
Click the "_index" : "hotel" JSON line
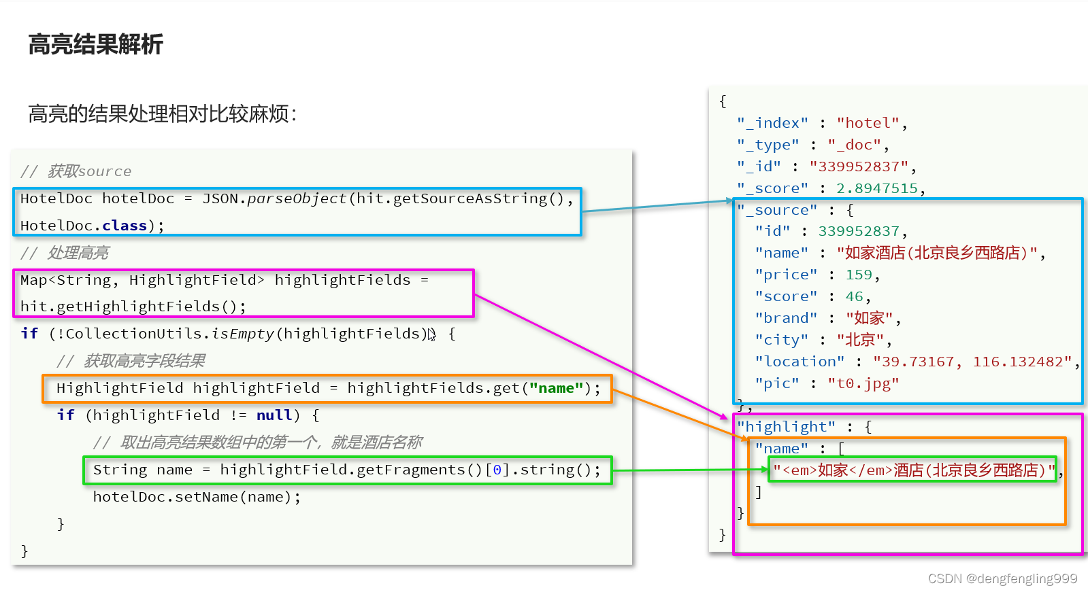822,123
